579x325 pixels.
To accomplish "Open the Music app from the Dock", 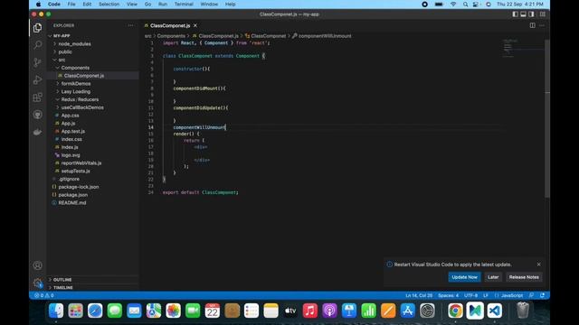I will point(309,311).
